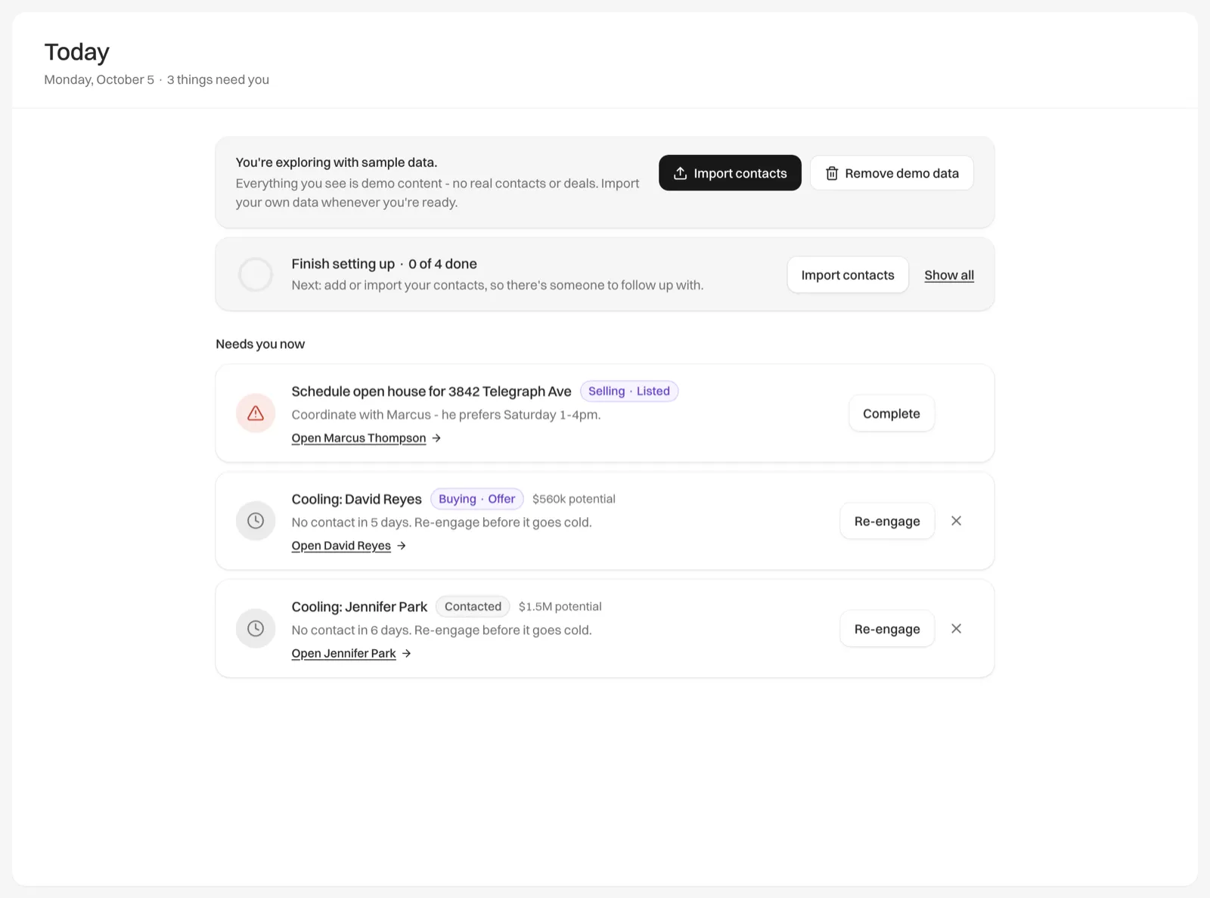
Task: Click the arrow after Open David Reyes
Action: pyautogui.click(x=402, y=546)
